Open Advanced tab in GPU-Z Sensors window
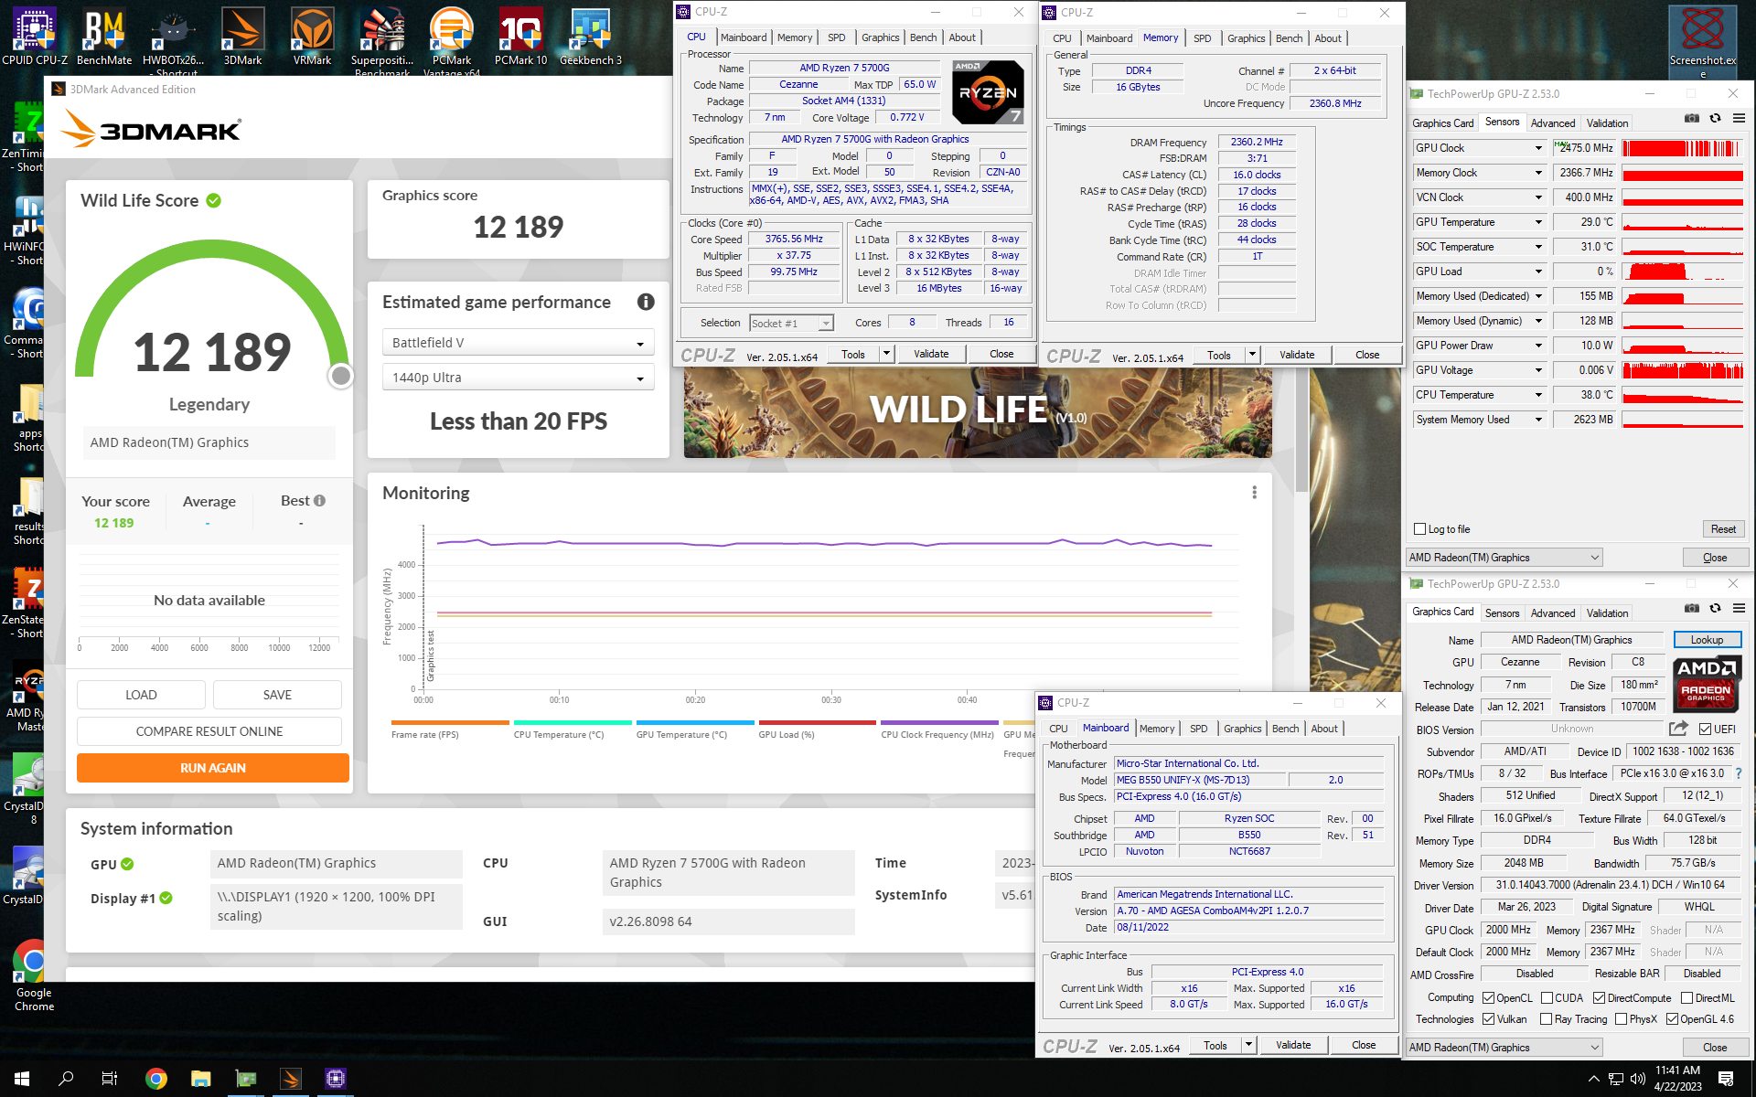The height and width of the screenshot is (1097, 1756). pyautogui.click(x=1553, y=123)
